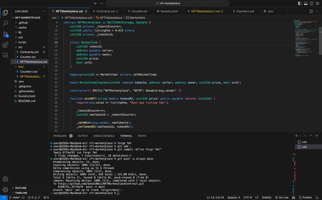Change indentation via Spaces: 4
The width and height of the screenshot is (322, 200).
coord(234,197)
